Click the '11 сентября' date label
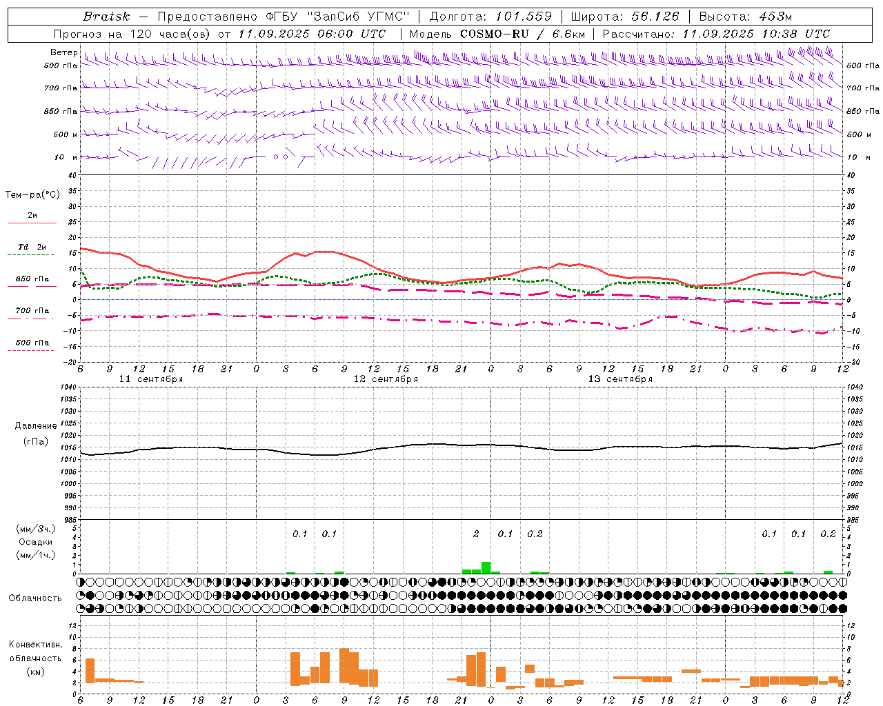This screenshot has width=883, height=706. (x=151, y=379)
